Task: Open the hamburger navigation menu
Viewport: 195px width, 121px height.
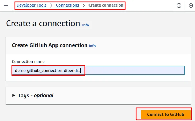Action: click(6, 5)
